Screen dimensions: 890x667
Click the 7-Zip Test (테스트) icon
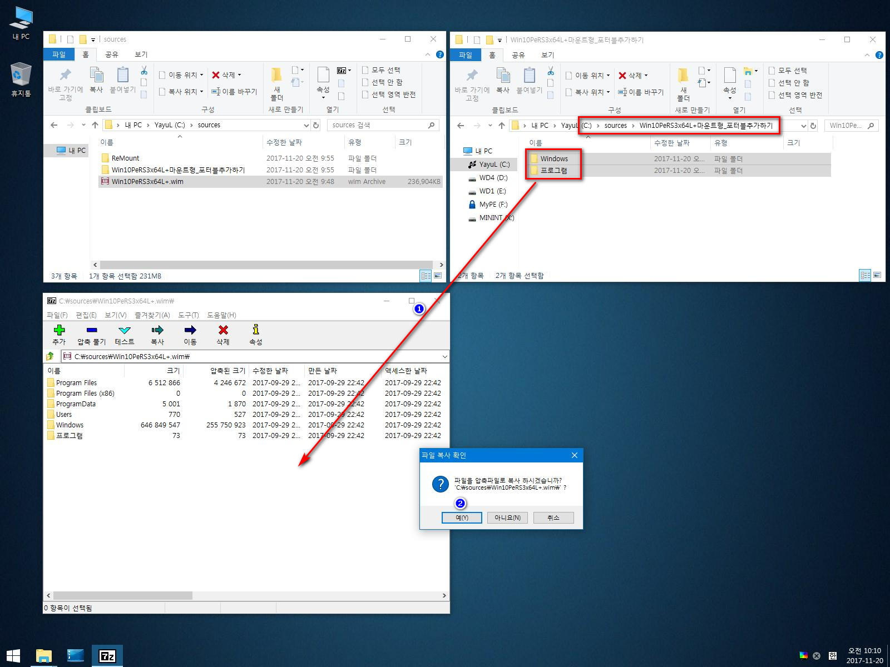pos(125,330)
